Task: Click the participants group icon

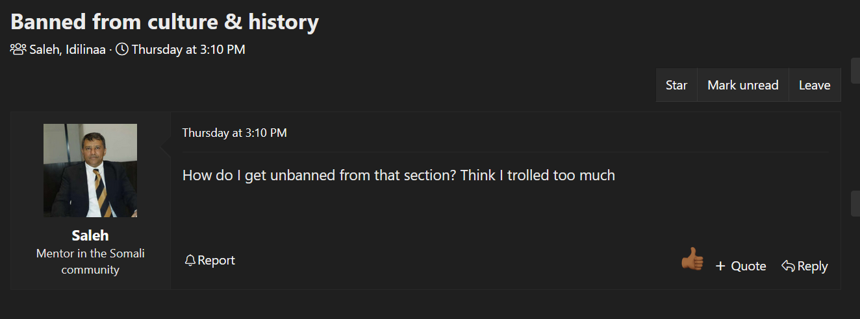Action: pyautogui.click(x=18, y=49)
